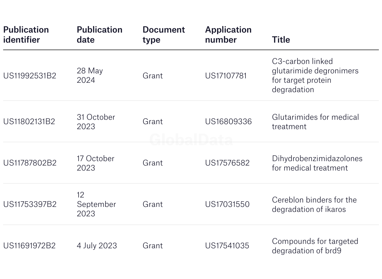Select publication identifier US11753397B2
The width and height of the screenshot is (382, 279).
pos(30,204)
